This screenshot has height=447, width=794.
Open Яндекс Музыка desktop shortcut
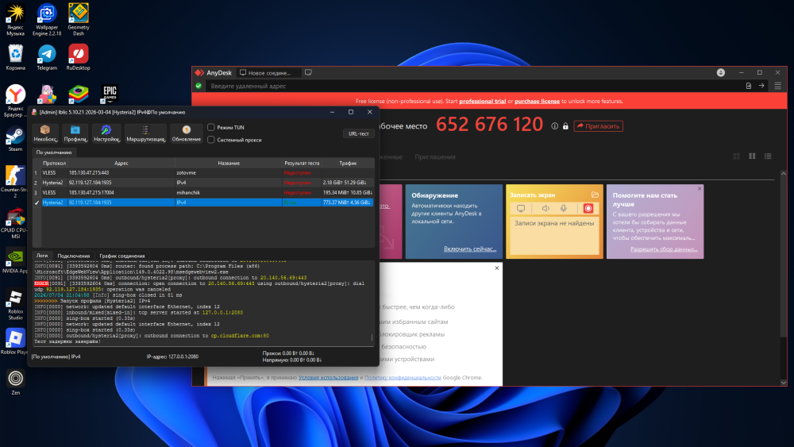(16, 20)
